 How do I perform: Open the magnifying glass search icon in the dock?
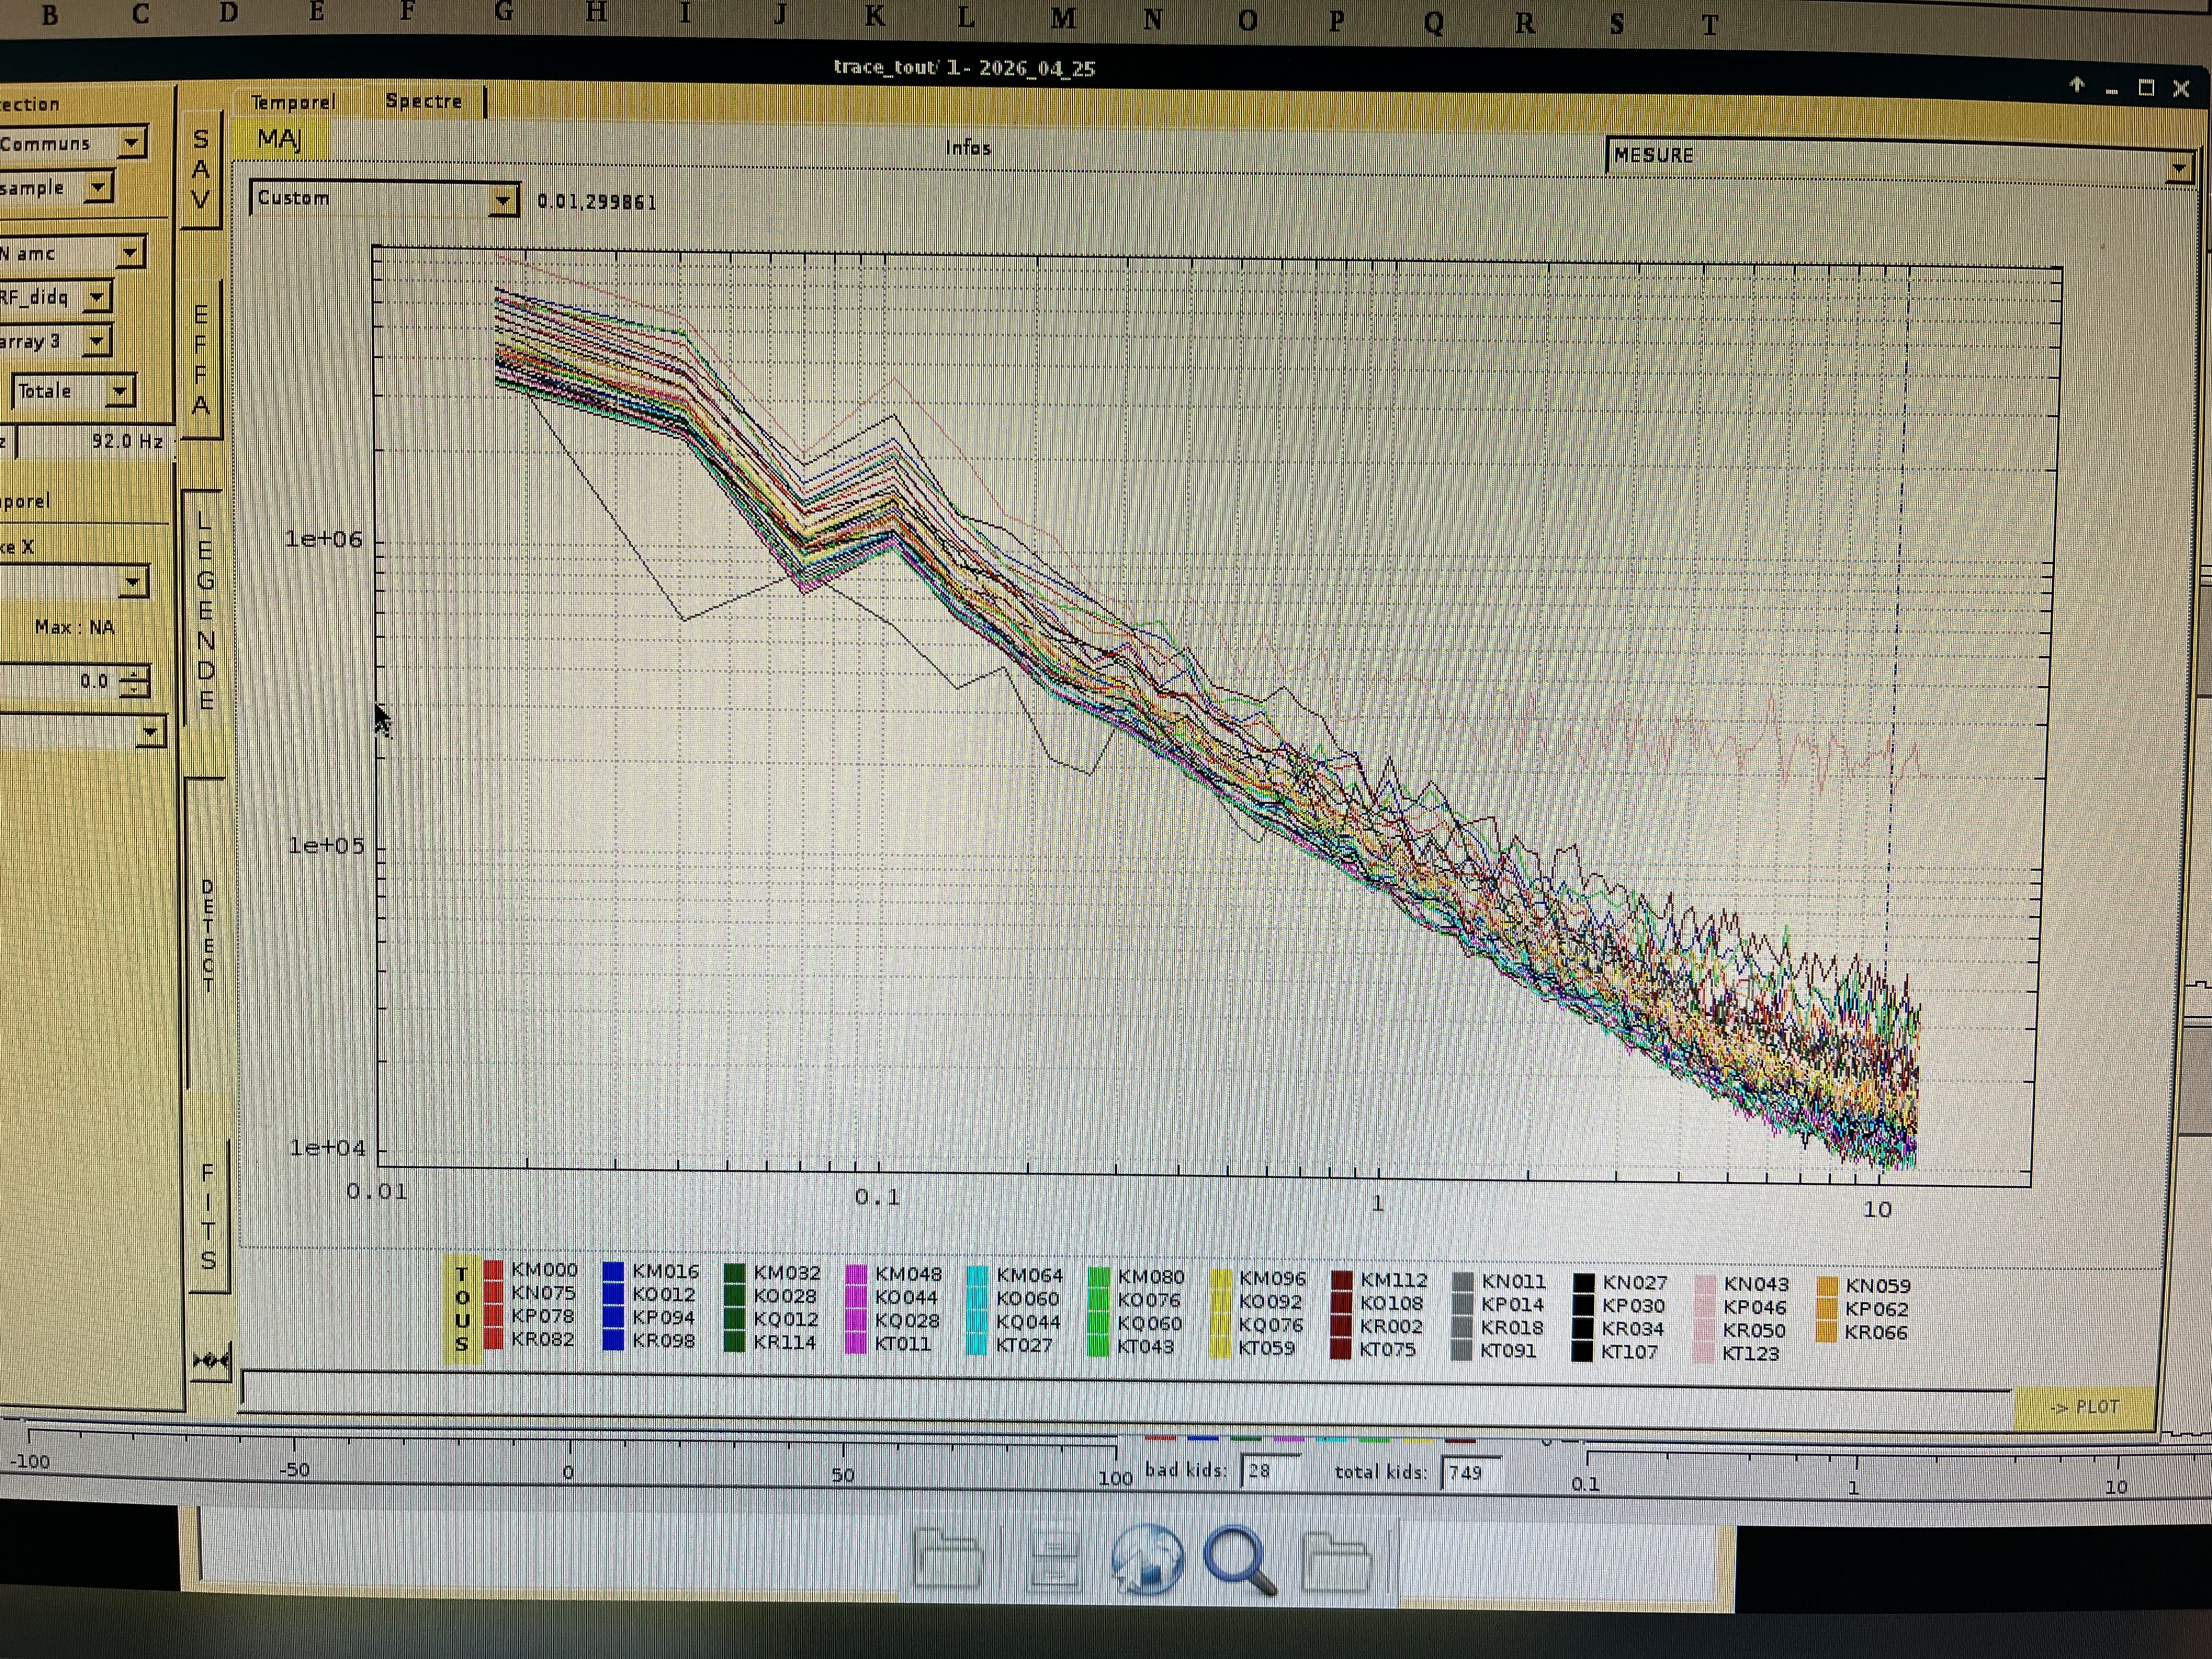tap(1240, 1560)
